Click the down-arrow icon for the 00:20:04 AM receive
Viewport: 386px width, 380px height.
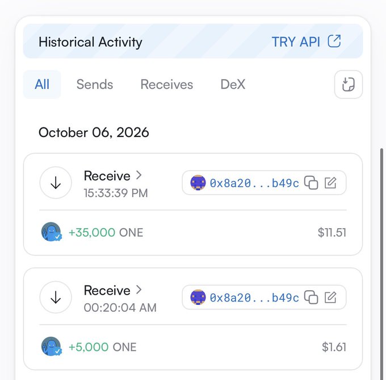[x=56, y=297]
